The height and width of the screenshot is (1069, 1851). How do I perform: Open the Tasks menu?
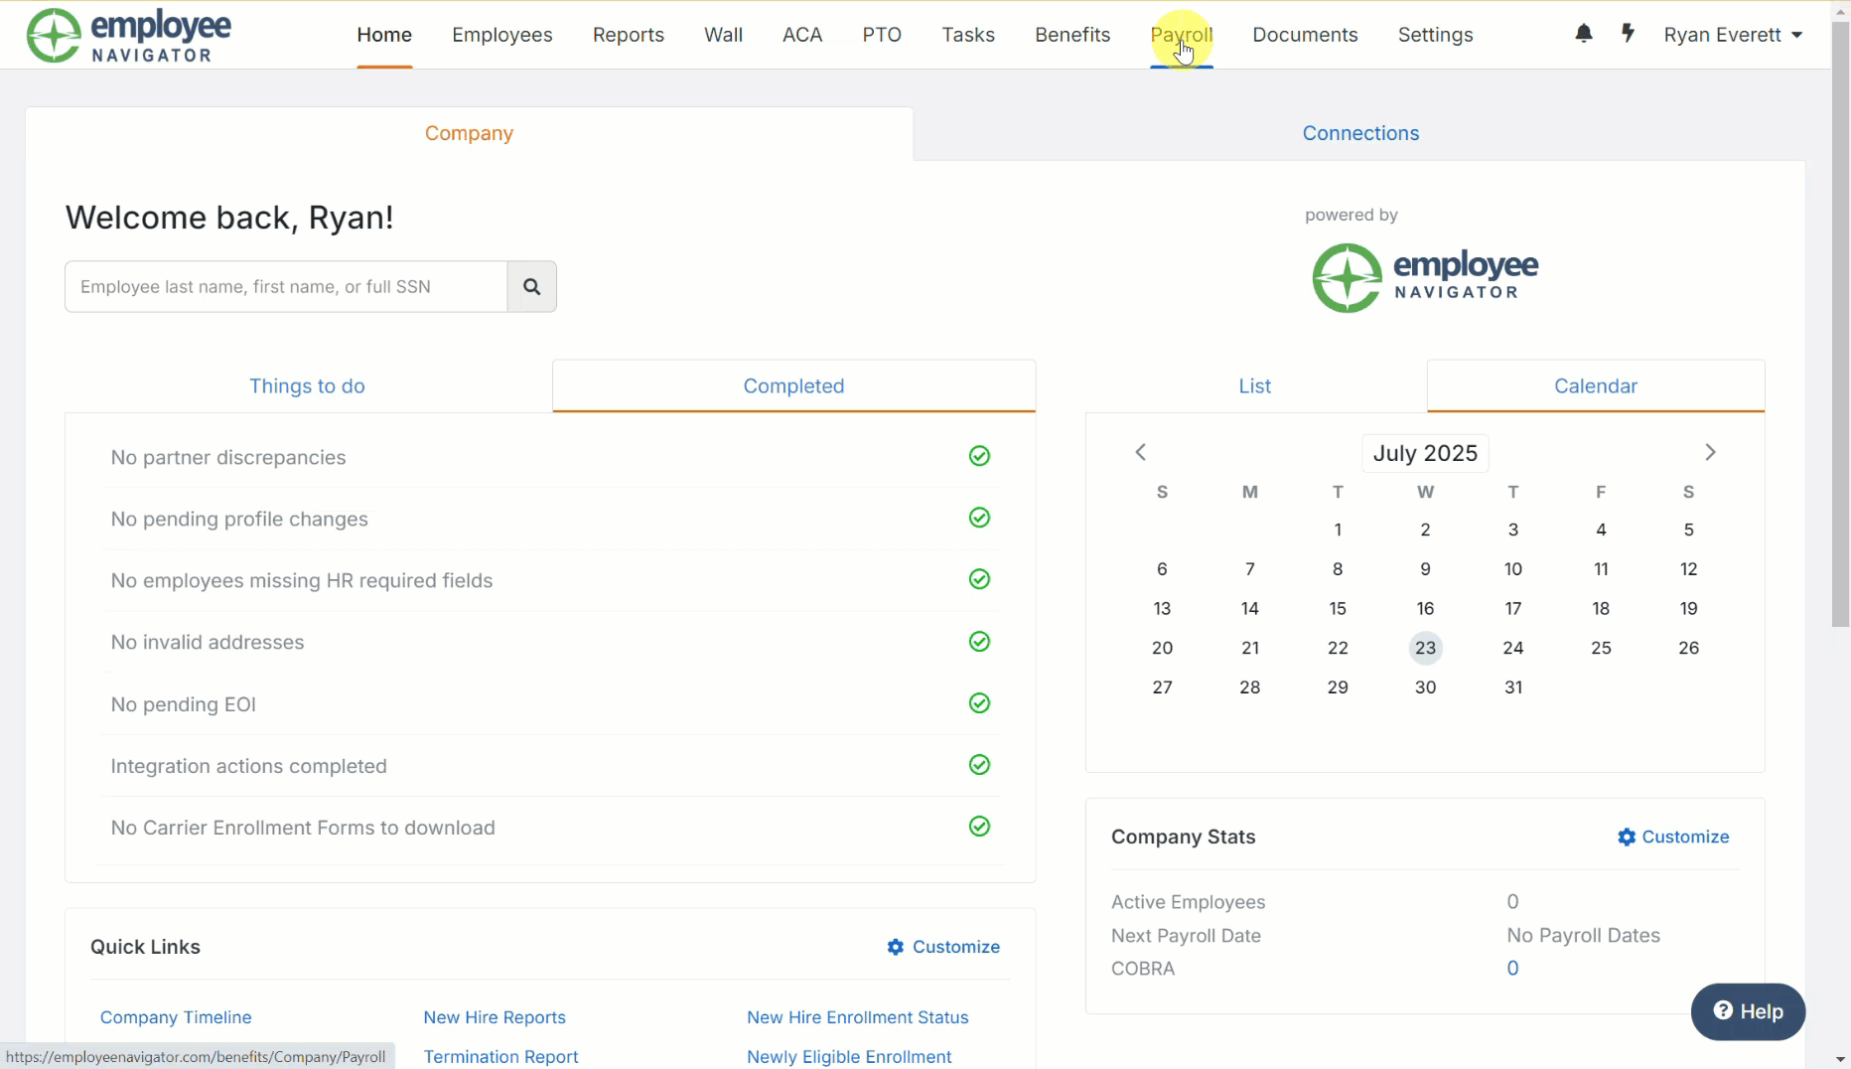(x=968, y=35)
